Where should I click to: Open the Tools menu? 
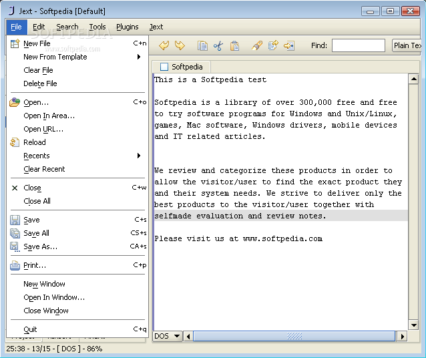97,27
